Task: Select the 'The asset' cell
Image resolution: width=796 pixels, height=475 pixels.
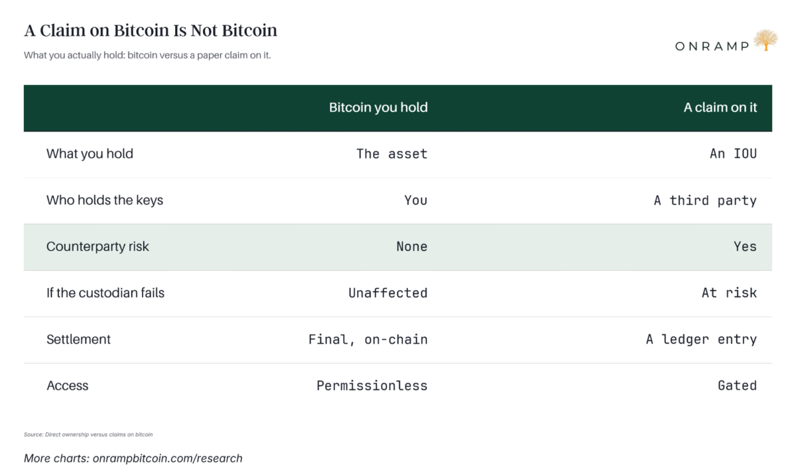Action: (392, 154)
